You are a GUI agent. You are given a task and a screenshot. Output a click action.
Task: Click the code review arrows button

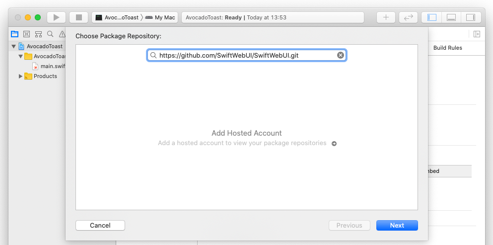tap(409, 17)
